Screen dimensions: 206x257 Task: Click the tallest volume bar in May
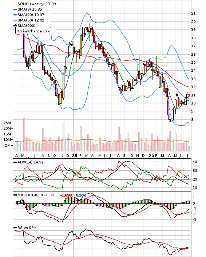pyautogui.click(x=24, y=135)
